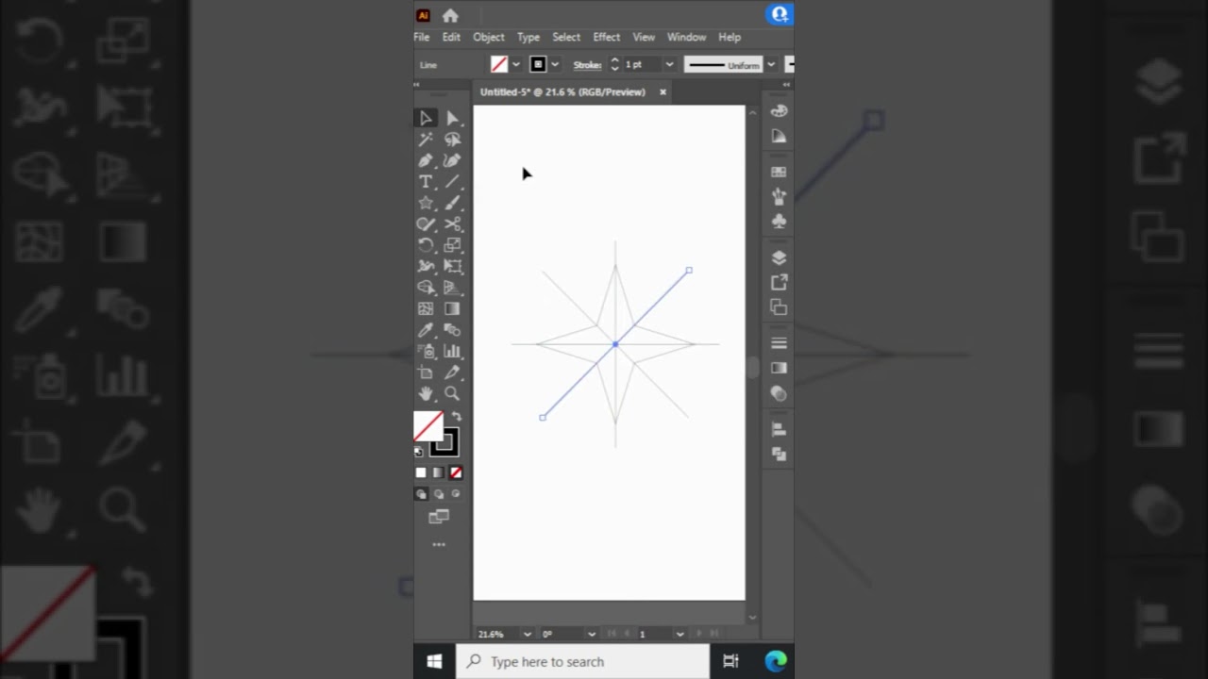
Task: Select the Eyedropper tool
Action: [x=426, y=330]
